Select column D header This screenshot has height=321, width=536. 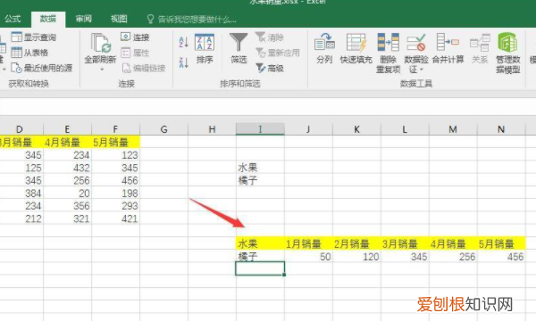pyautogui.click(x=20, y=129)
